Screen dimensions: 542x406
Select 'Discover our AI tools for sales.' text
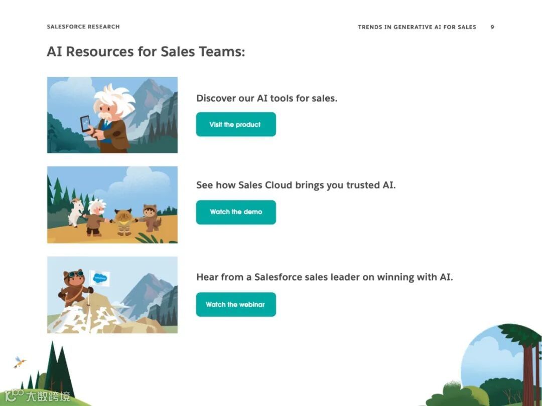click(266, 98)
